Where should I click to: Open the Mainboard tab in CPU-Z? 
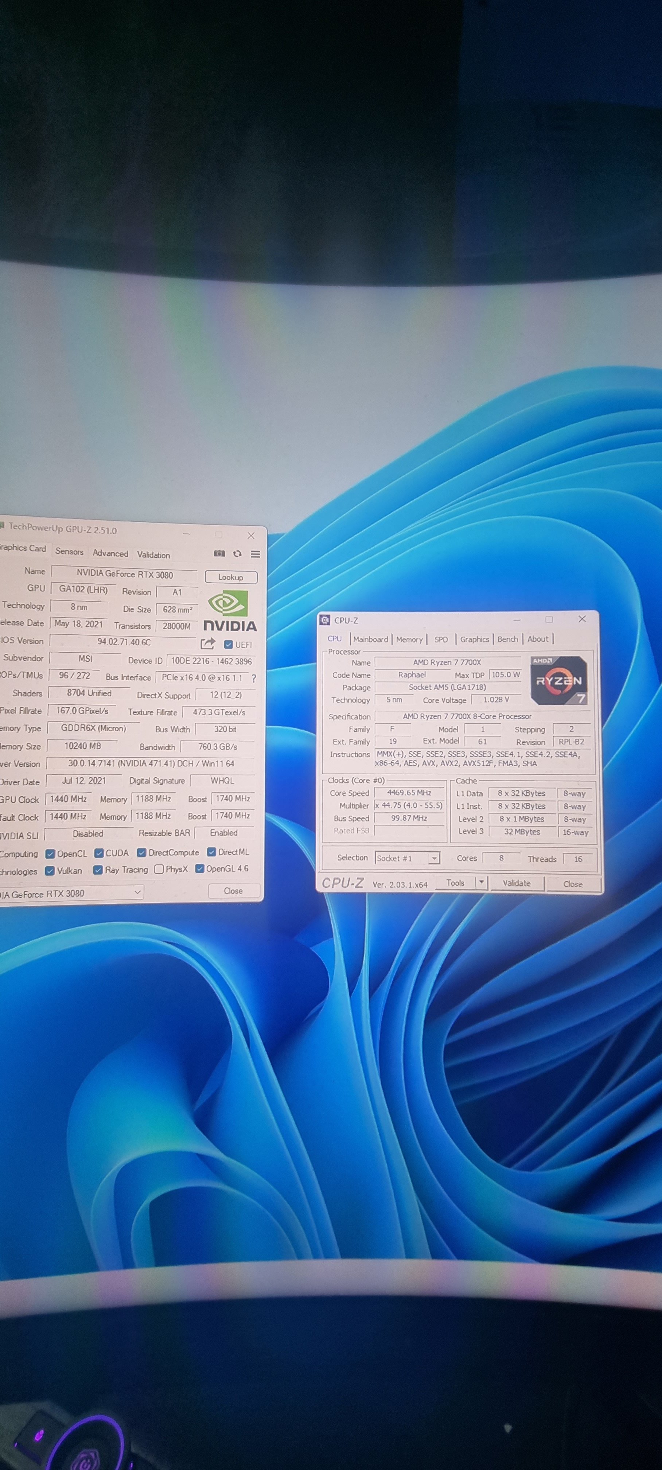(370, 639)
